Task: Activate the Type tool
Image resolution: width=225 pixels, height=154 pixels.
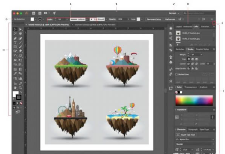Action: pos(15,43)
